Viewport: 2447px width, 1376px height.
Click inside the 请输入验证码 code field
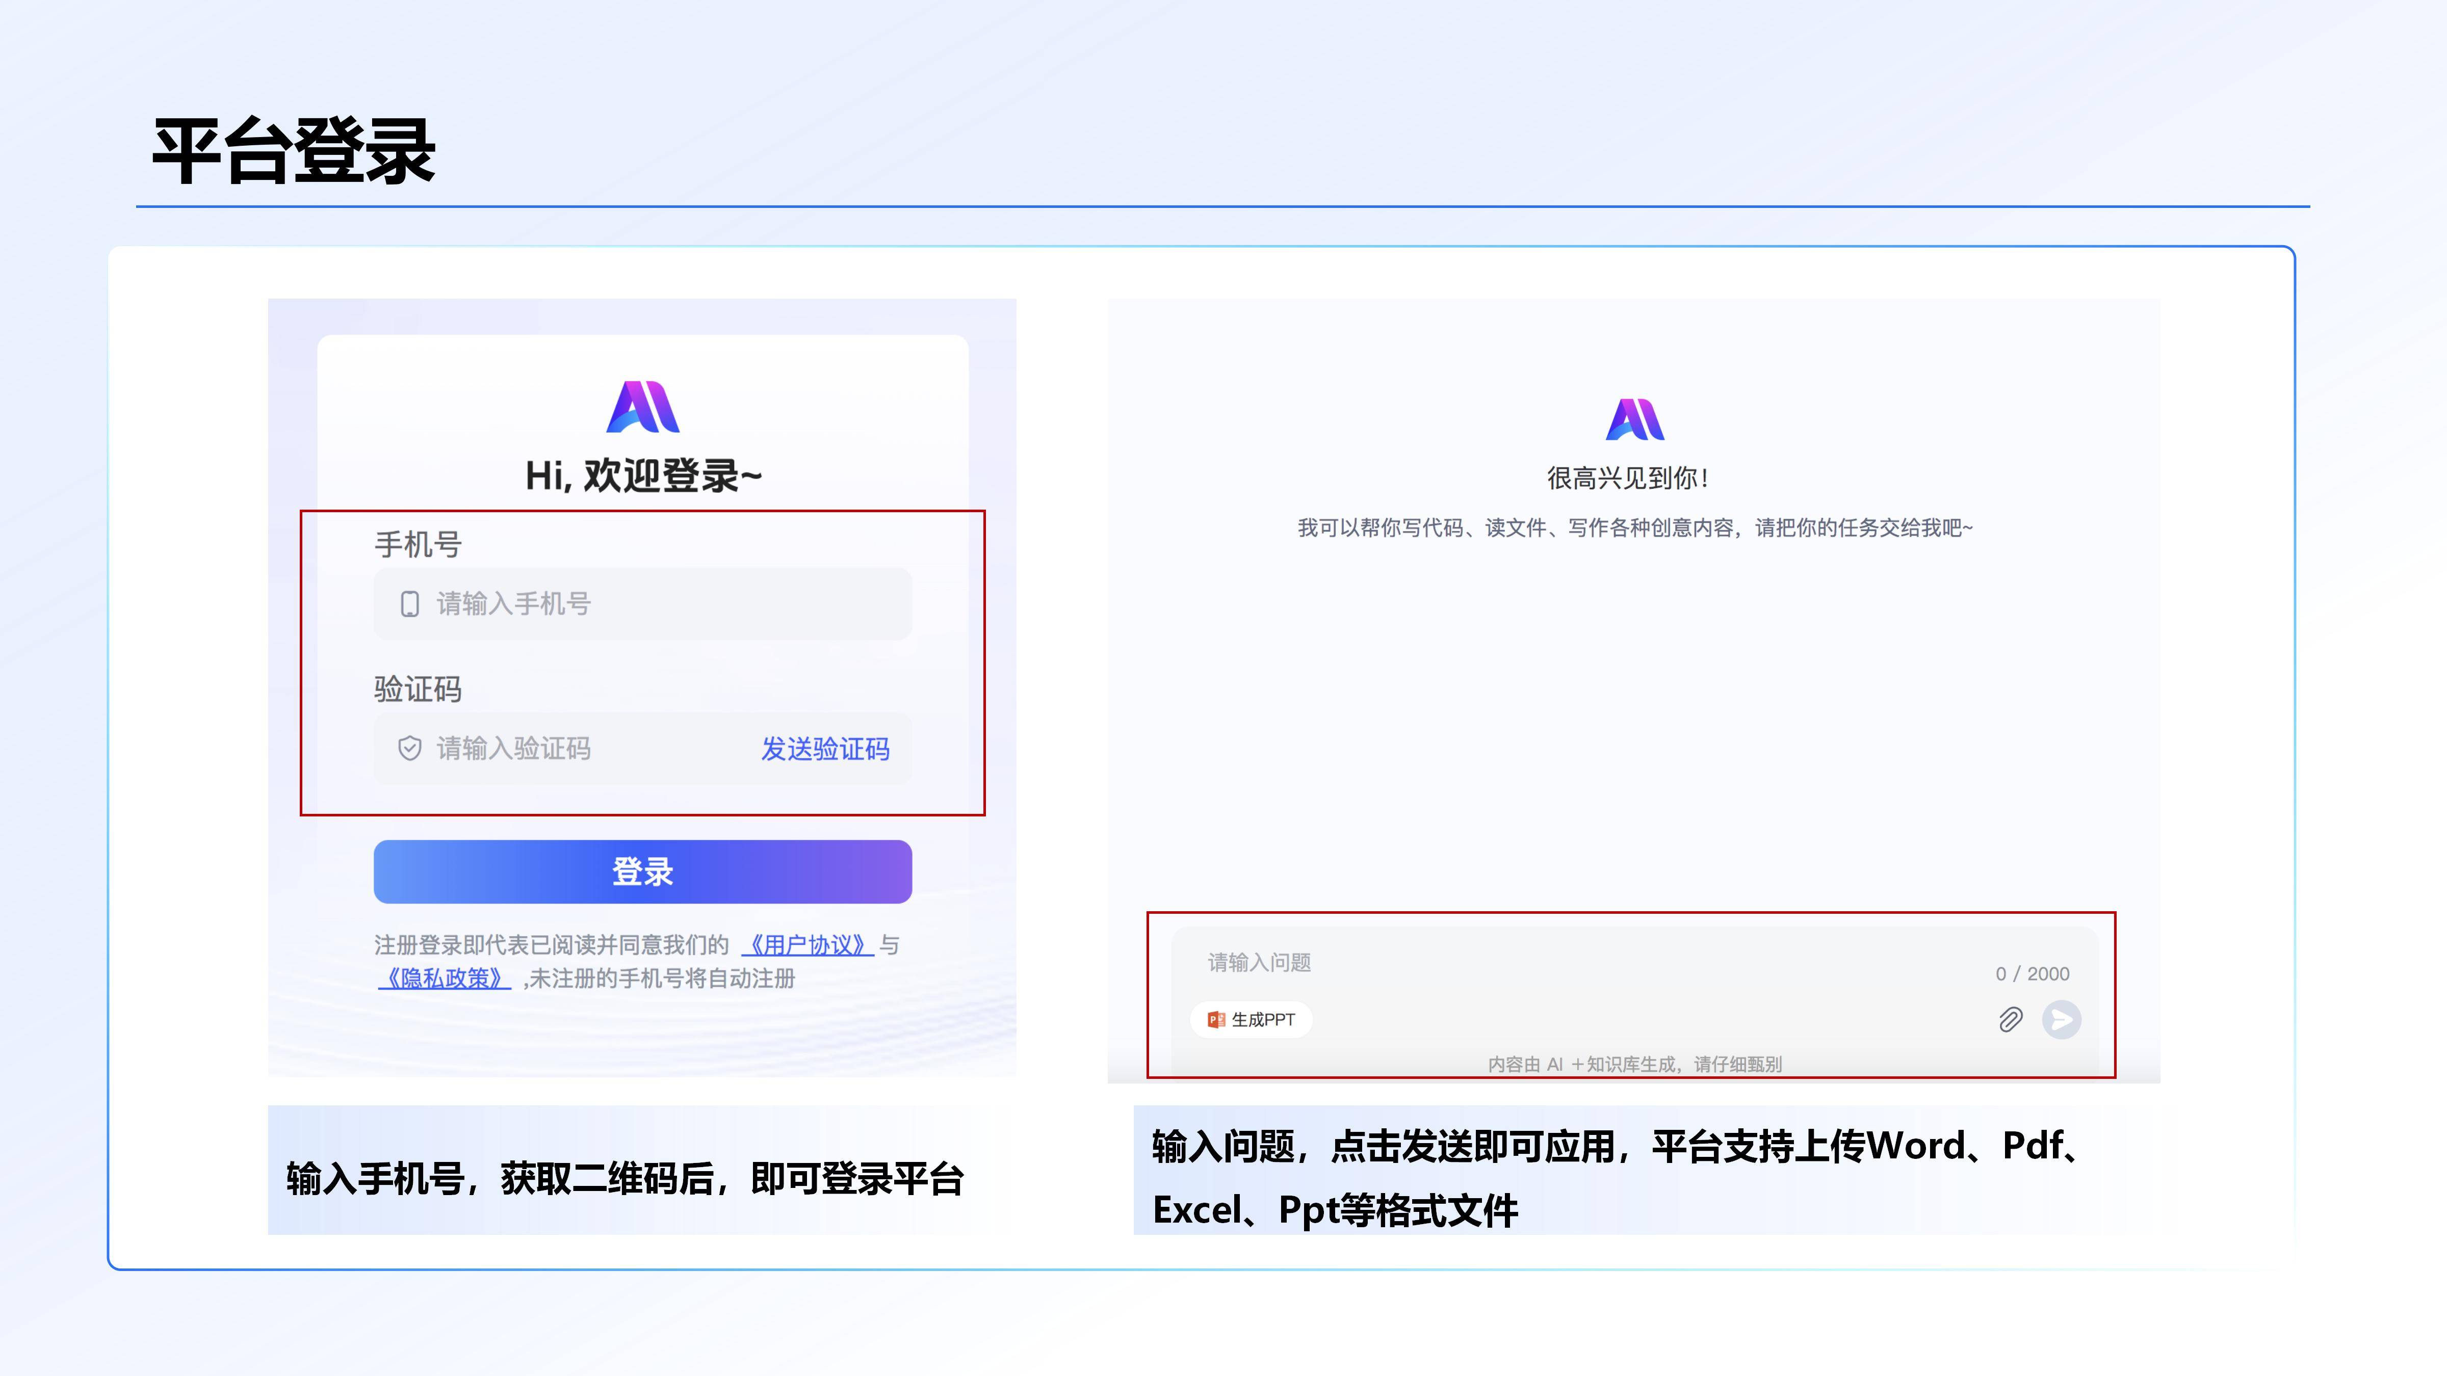point(532,749)
